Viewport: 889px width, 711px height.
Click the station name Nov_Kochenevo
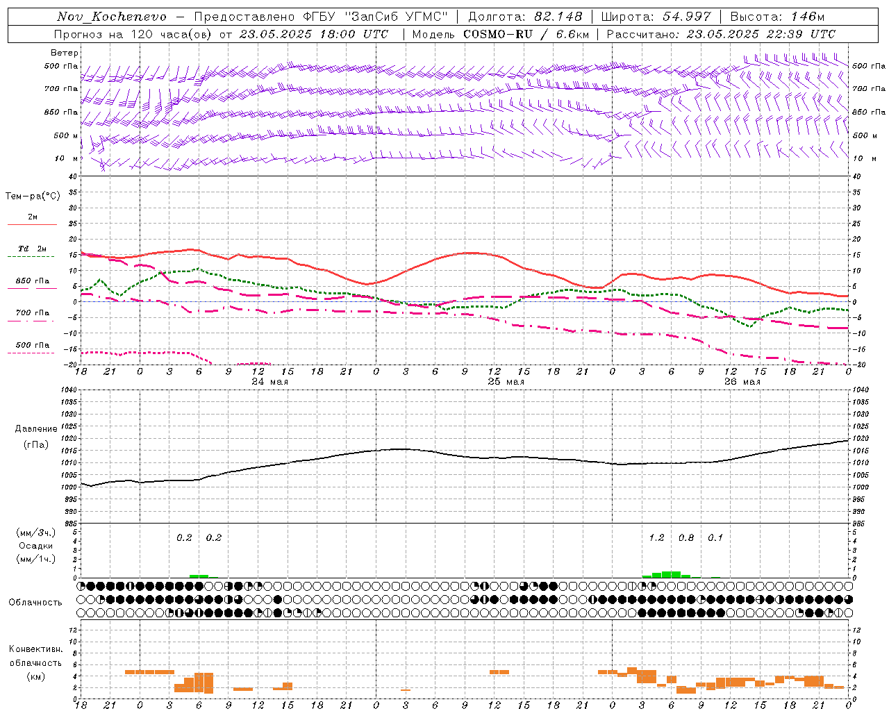coord(112,17)
